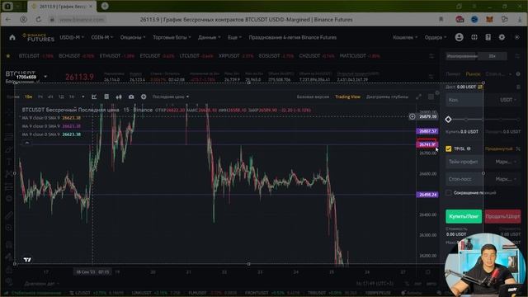The width and height of the screenshot is (528, 297).
Task: Enable Сокращение позиций checkbox
Action: (x=449, y=193)
